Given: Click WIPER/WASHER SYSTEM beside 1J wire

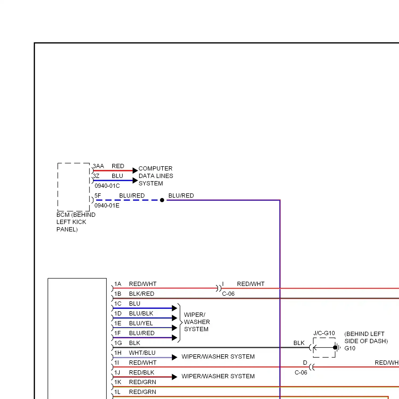Looking at the screenshot, I should (218, 376).
